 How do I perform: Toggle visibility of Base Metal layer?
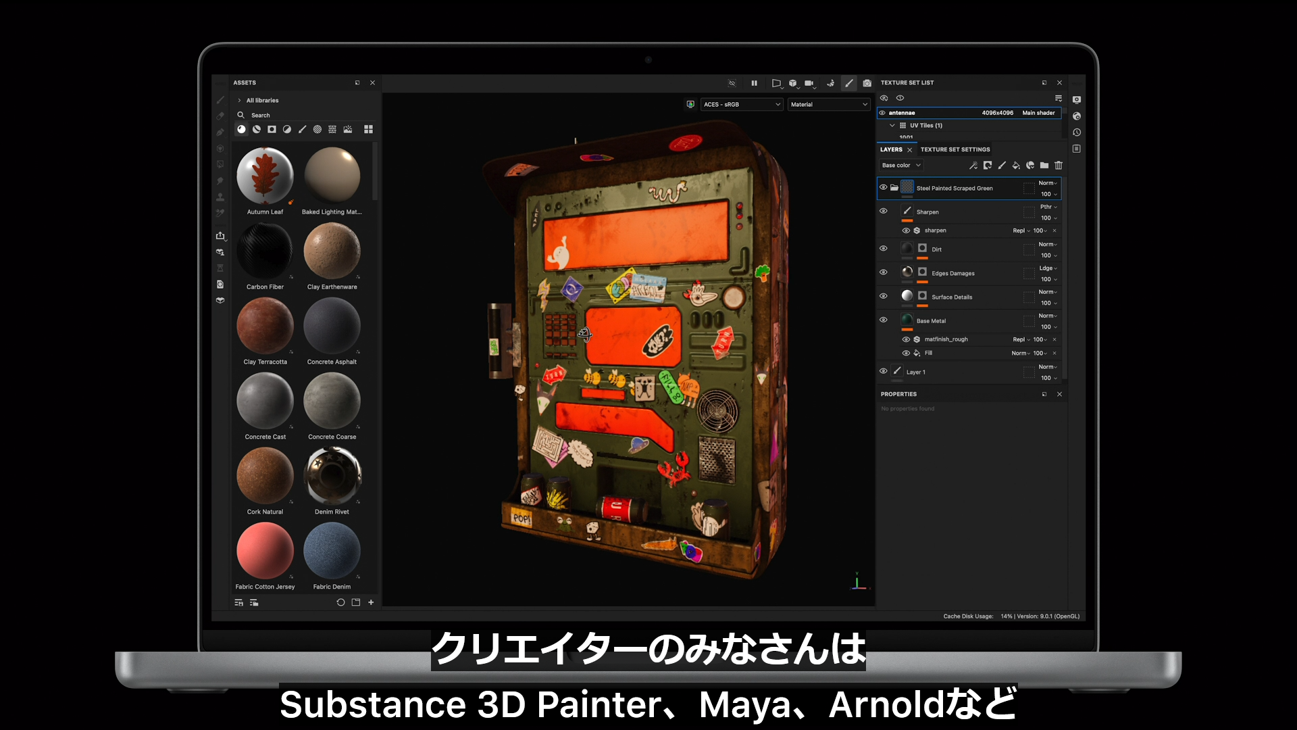tap(883, 320)
